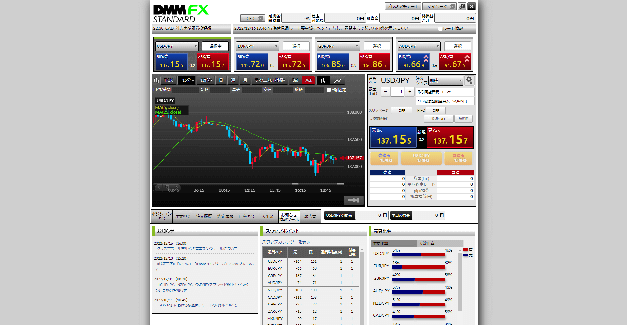Jump chart to latest with arrow-to-end button
Image resolution: width=627 pixels, height=325 pixels.
354,200
